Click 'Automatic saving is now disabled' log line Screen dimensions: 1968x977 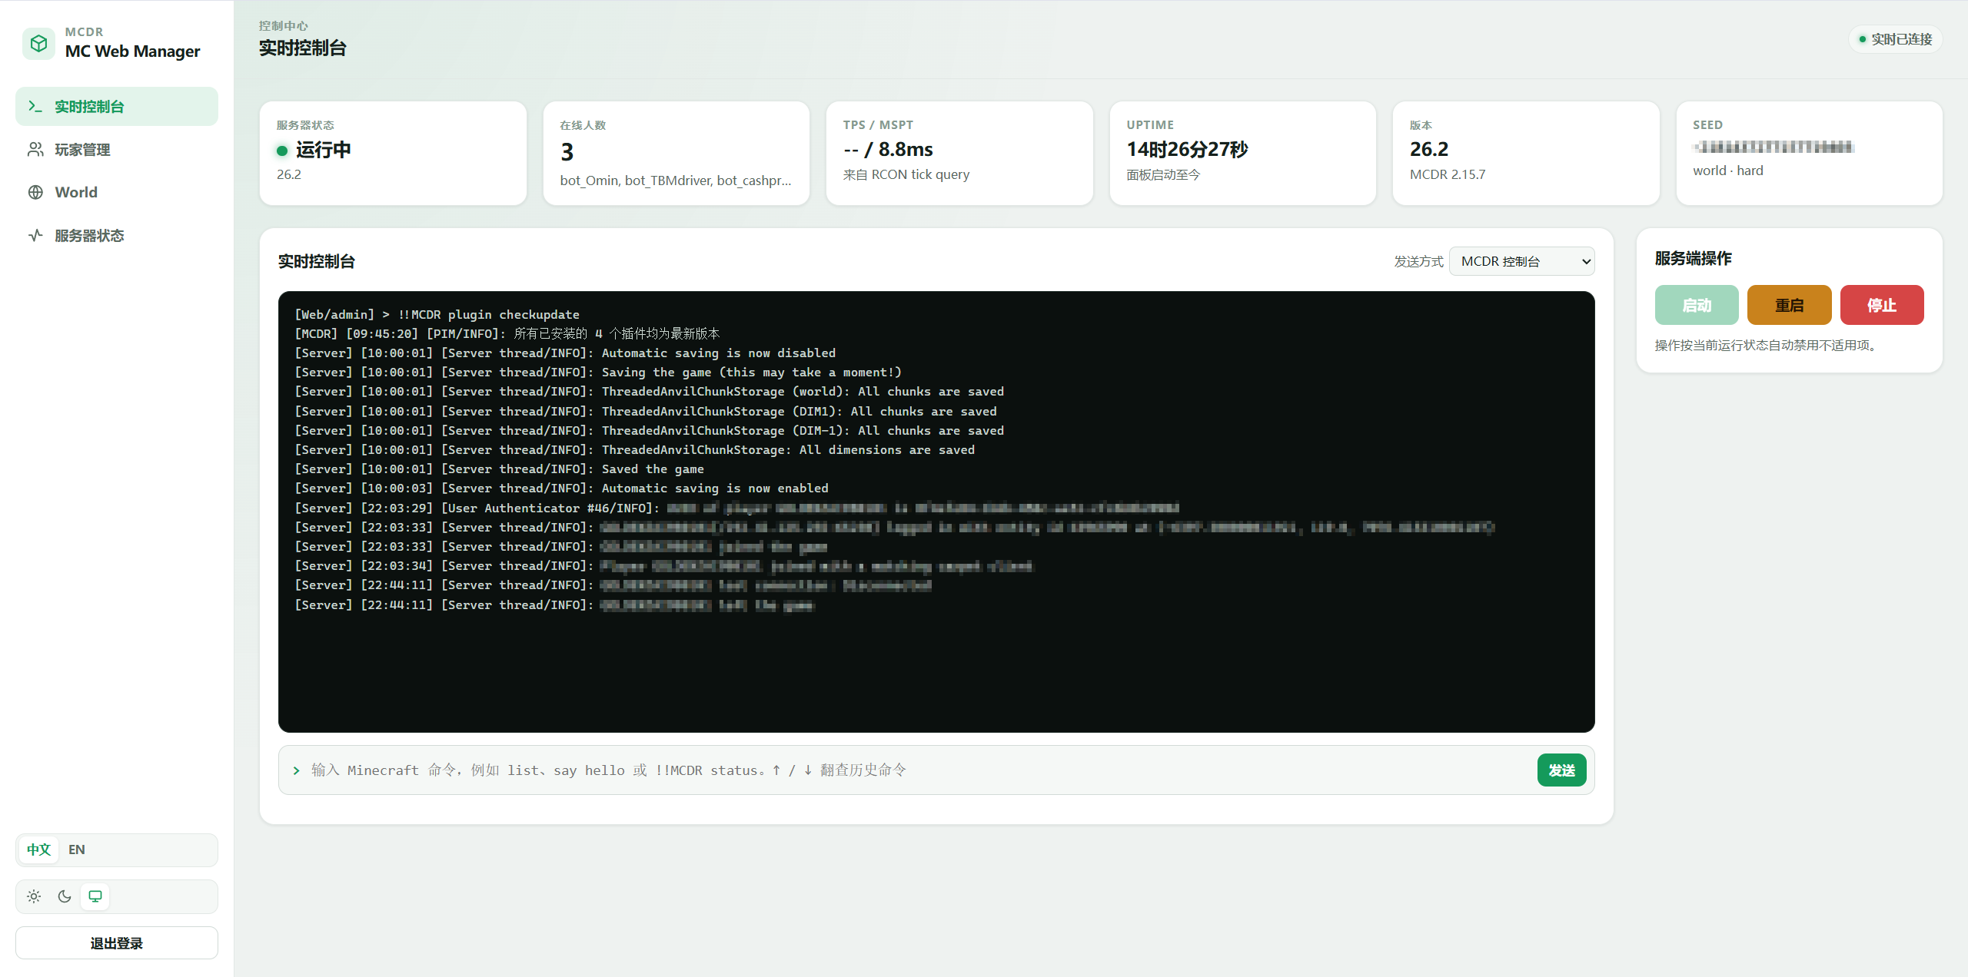tap(565, 353)
